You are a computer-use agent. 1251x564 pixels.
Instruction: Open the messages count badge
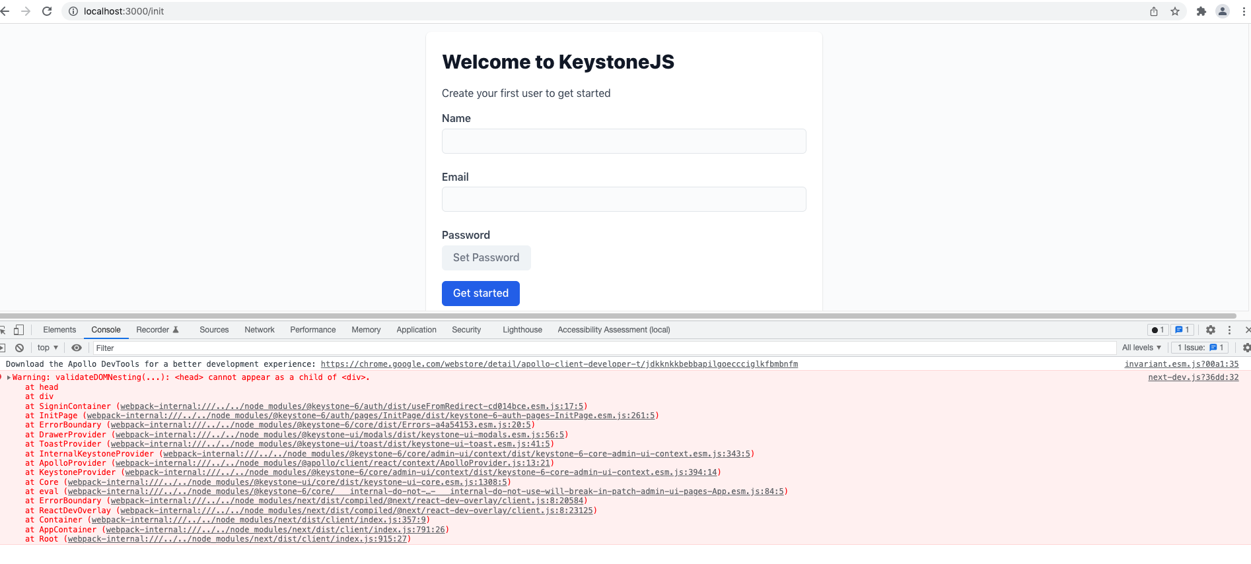pos(1182,330)
